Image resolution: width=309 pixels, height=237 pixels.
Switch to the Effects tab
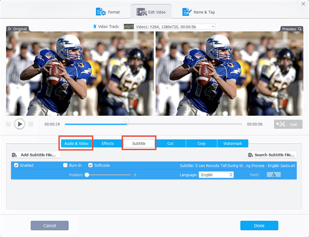(107, 143)
